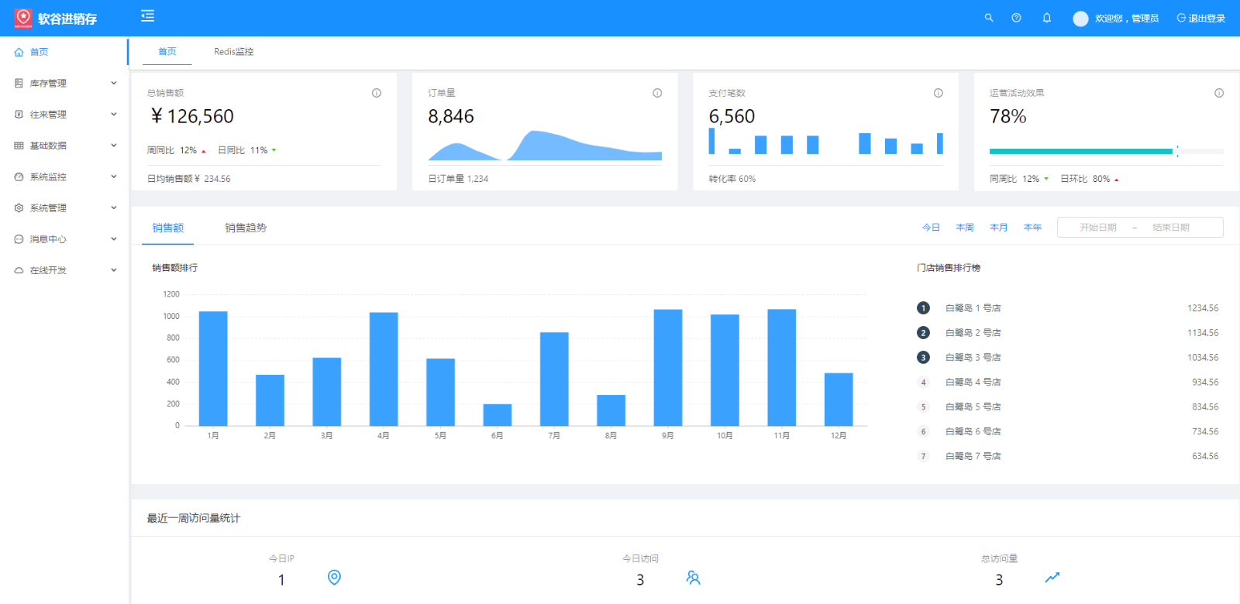This screenshot has width=1240, height=604.
Task: Click the 今日IP location pin icon
Action: [x=334, y=578]
